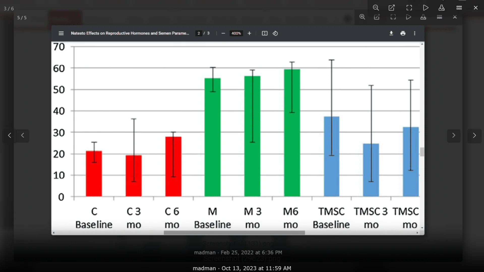
Task: Click the TMSC Baseline axis label
Action: pos(331,218)
